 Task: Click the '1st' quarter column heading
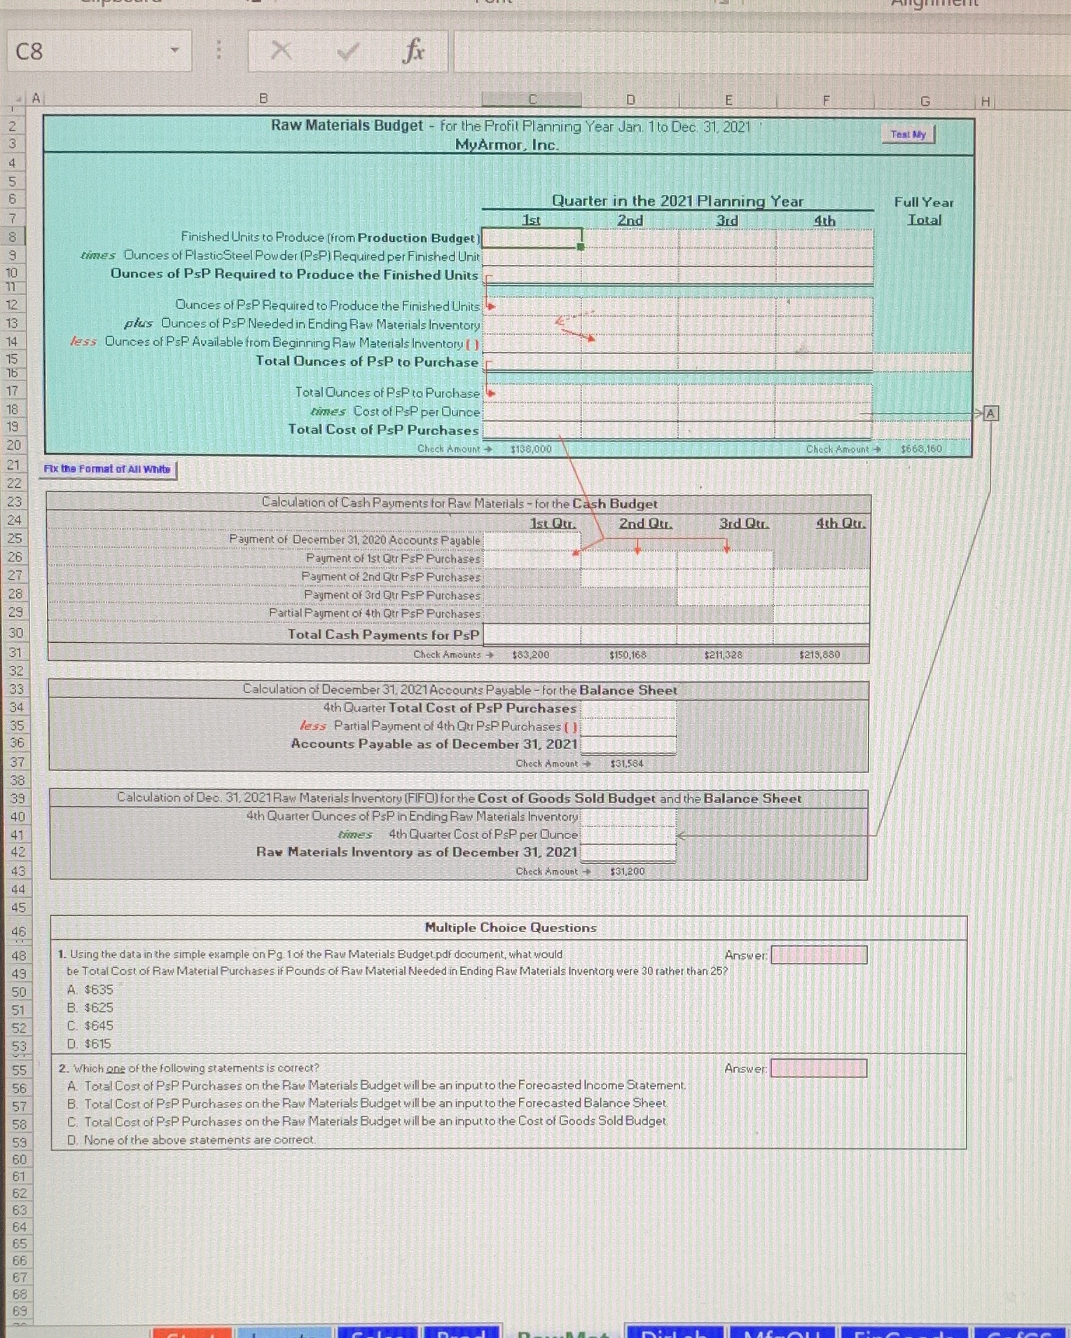tap(532, 219)
